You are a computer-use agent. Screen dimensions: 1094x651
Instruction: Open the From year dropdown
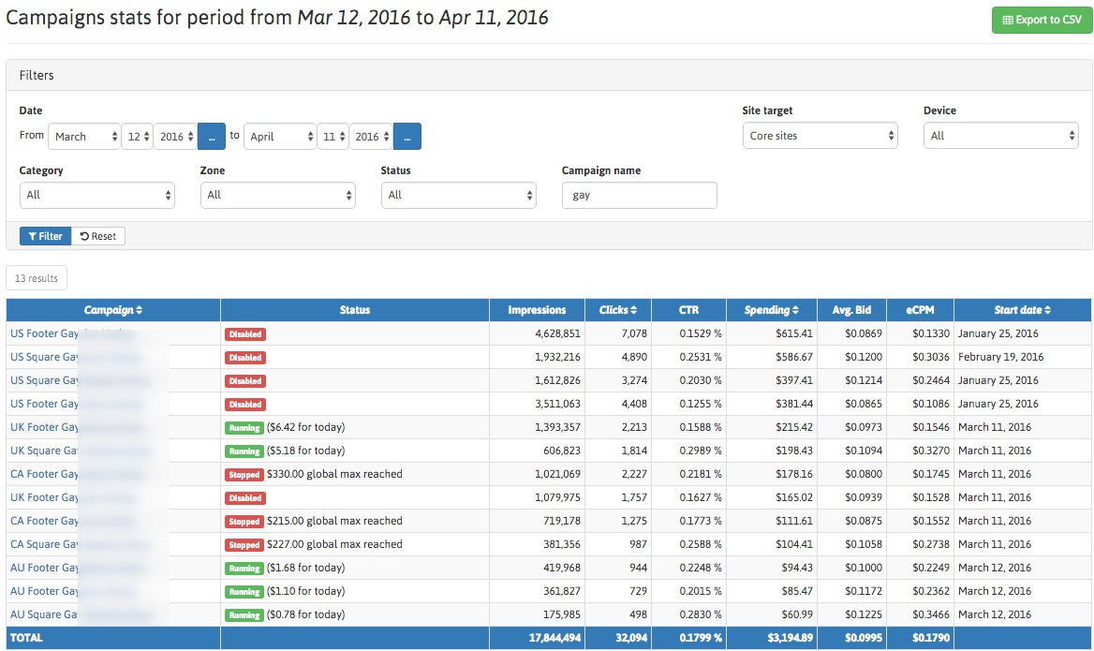[176, 136]
